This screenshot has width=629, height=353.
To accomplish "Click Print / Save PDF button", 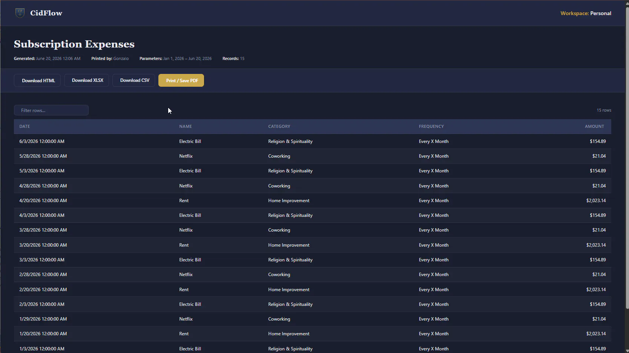I will tap(181, 80).
